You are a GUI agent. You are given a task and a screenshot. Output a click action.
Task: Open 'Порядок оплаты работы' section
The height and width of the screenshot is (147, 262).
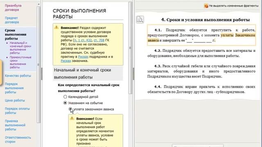[x=17, y=111]
